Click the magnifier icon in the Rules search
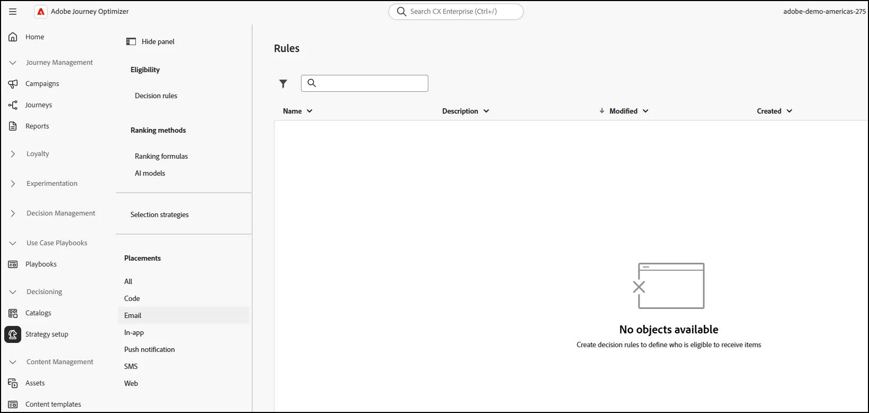This screenshot has width=869, height=413. [x=312, y=83]
